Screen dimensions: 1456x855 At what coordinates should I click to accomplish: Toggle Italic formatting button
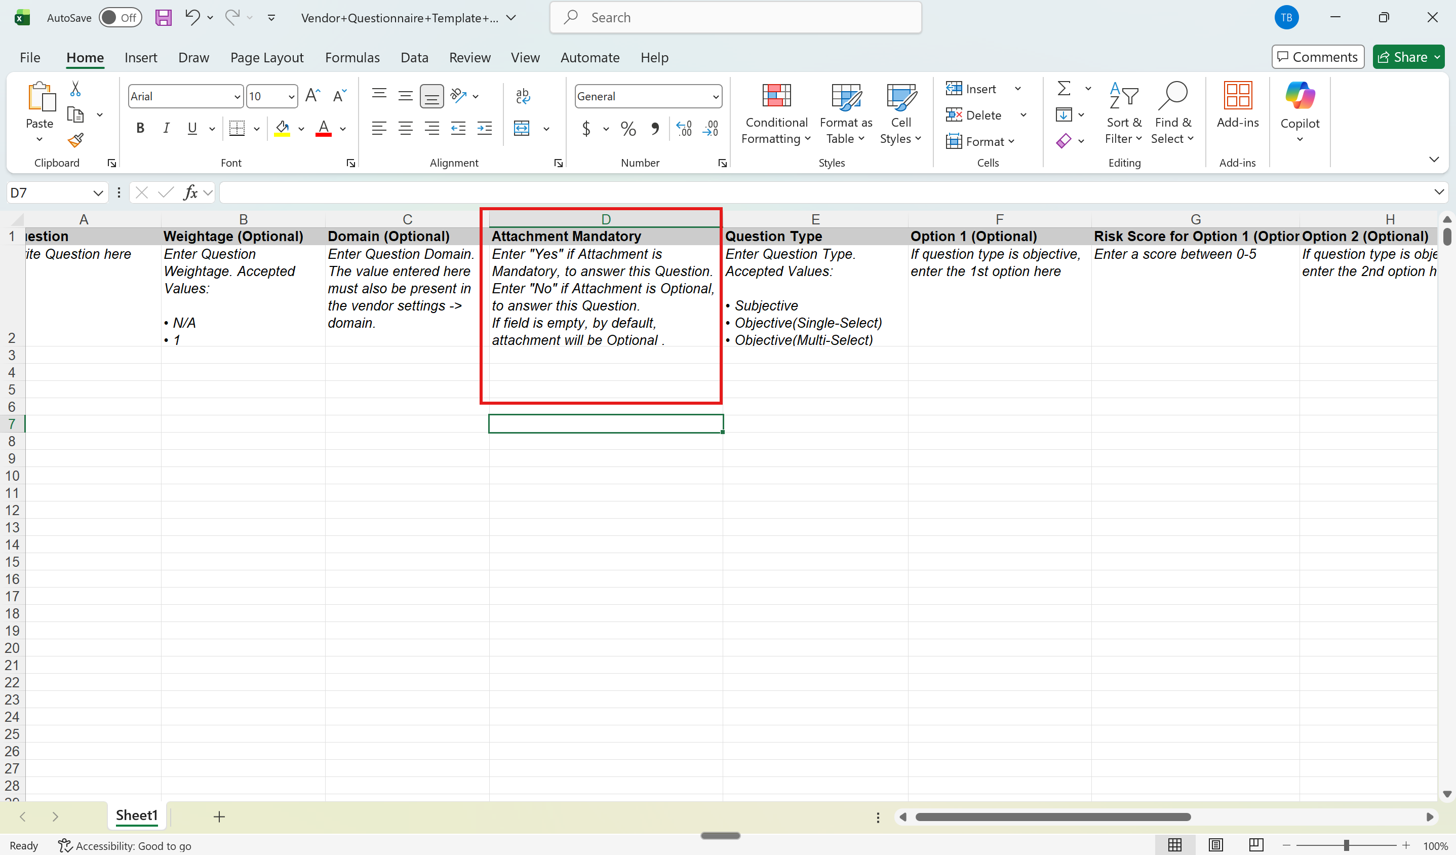pos(167,128)
